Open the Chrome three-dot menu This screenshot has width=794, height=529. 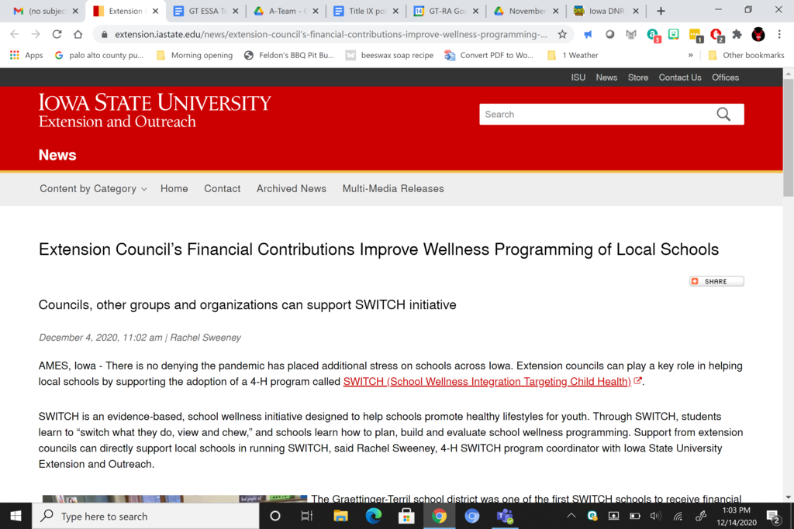click(779, 34)
